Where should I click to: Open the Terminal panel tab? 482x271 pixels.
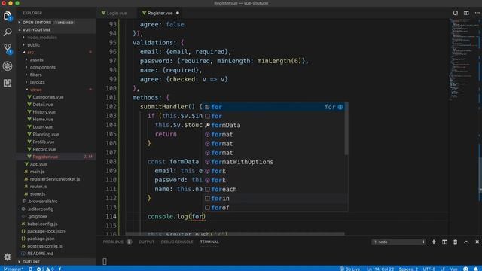209,242
